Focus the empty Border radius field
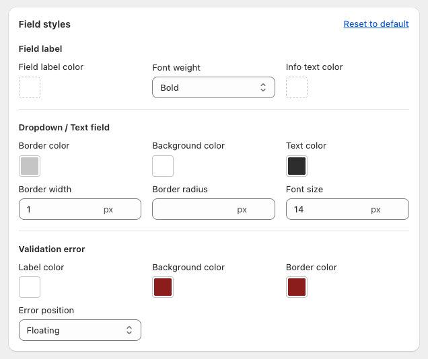Viewport: 428px width, 359px height. 192,209
